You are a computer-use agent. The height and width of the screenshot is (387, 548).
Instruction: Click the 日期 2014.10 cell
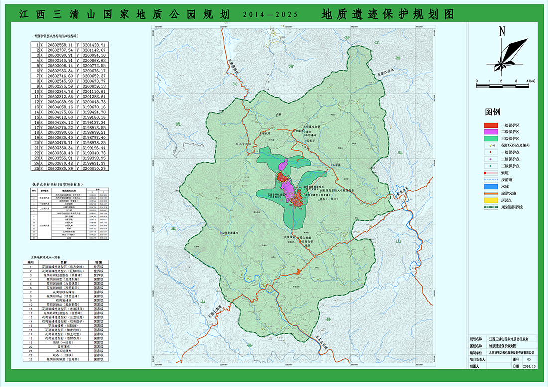coord(530,365)
